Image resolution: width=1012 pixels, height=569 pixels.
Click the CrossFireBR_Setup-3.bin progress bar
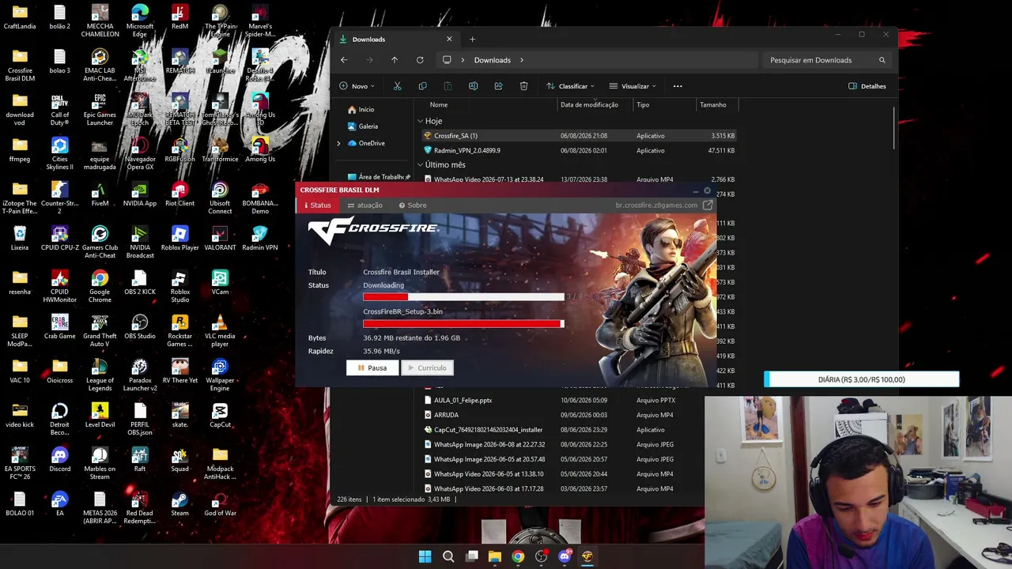tap(463, 324)
